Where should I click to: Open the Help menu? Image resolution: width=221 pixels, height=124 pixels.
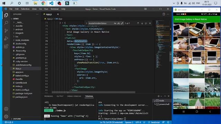63,9
